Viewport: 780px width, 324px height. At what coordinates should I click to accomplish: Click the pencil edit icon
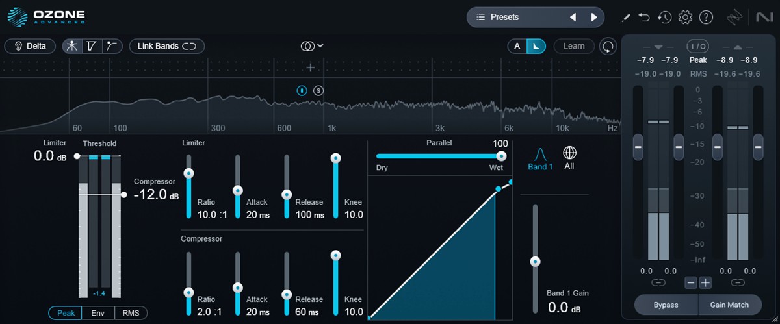pyautogui.click(x=627, y=18)
